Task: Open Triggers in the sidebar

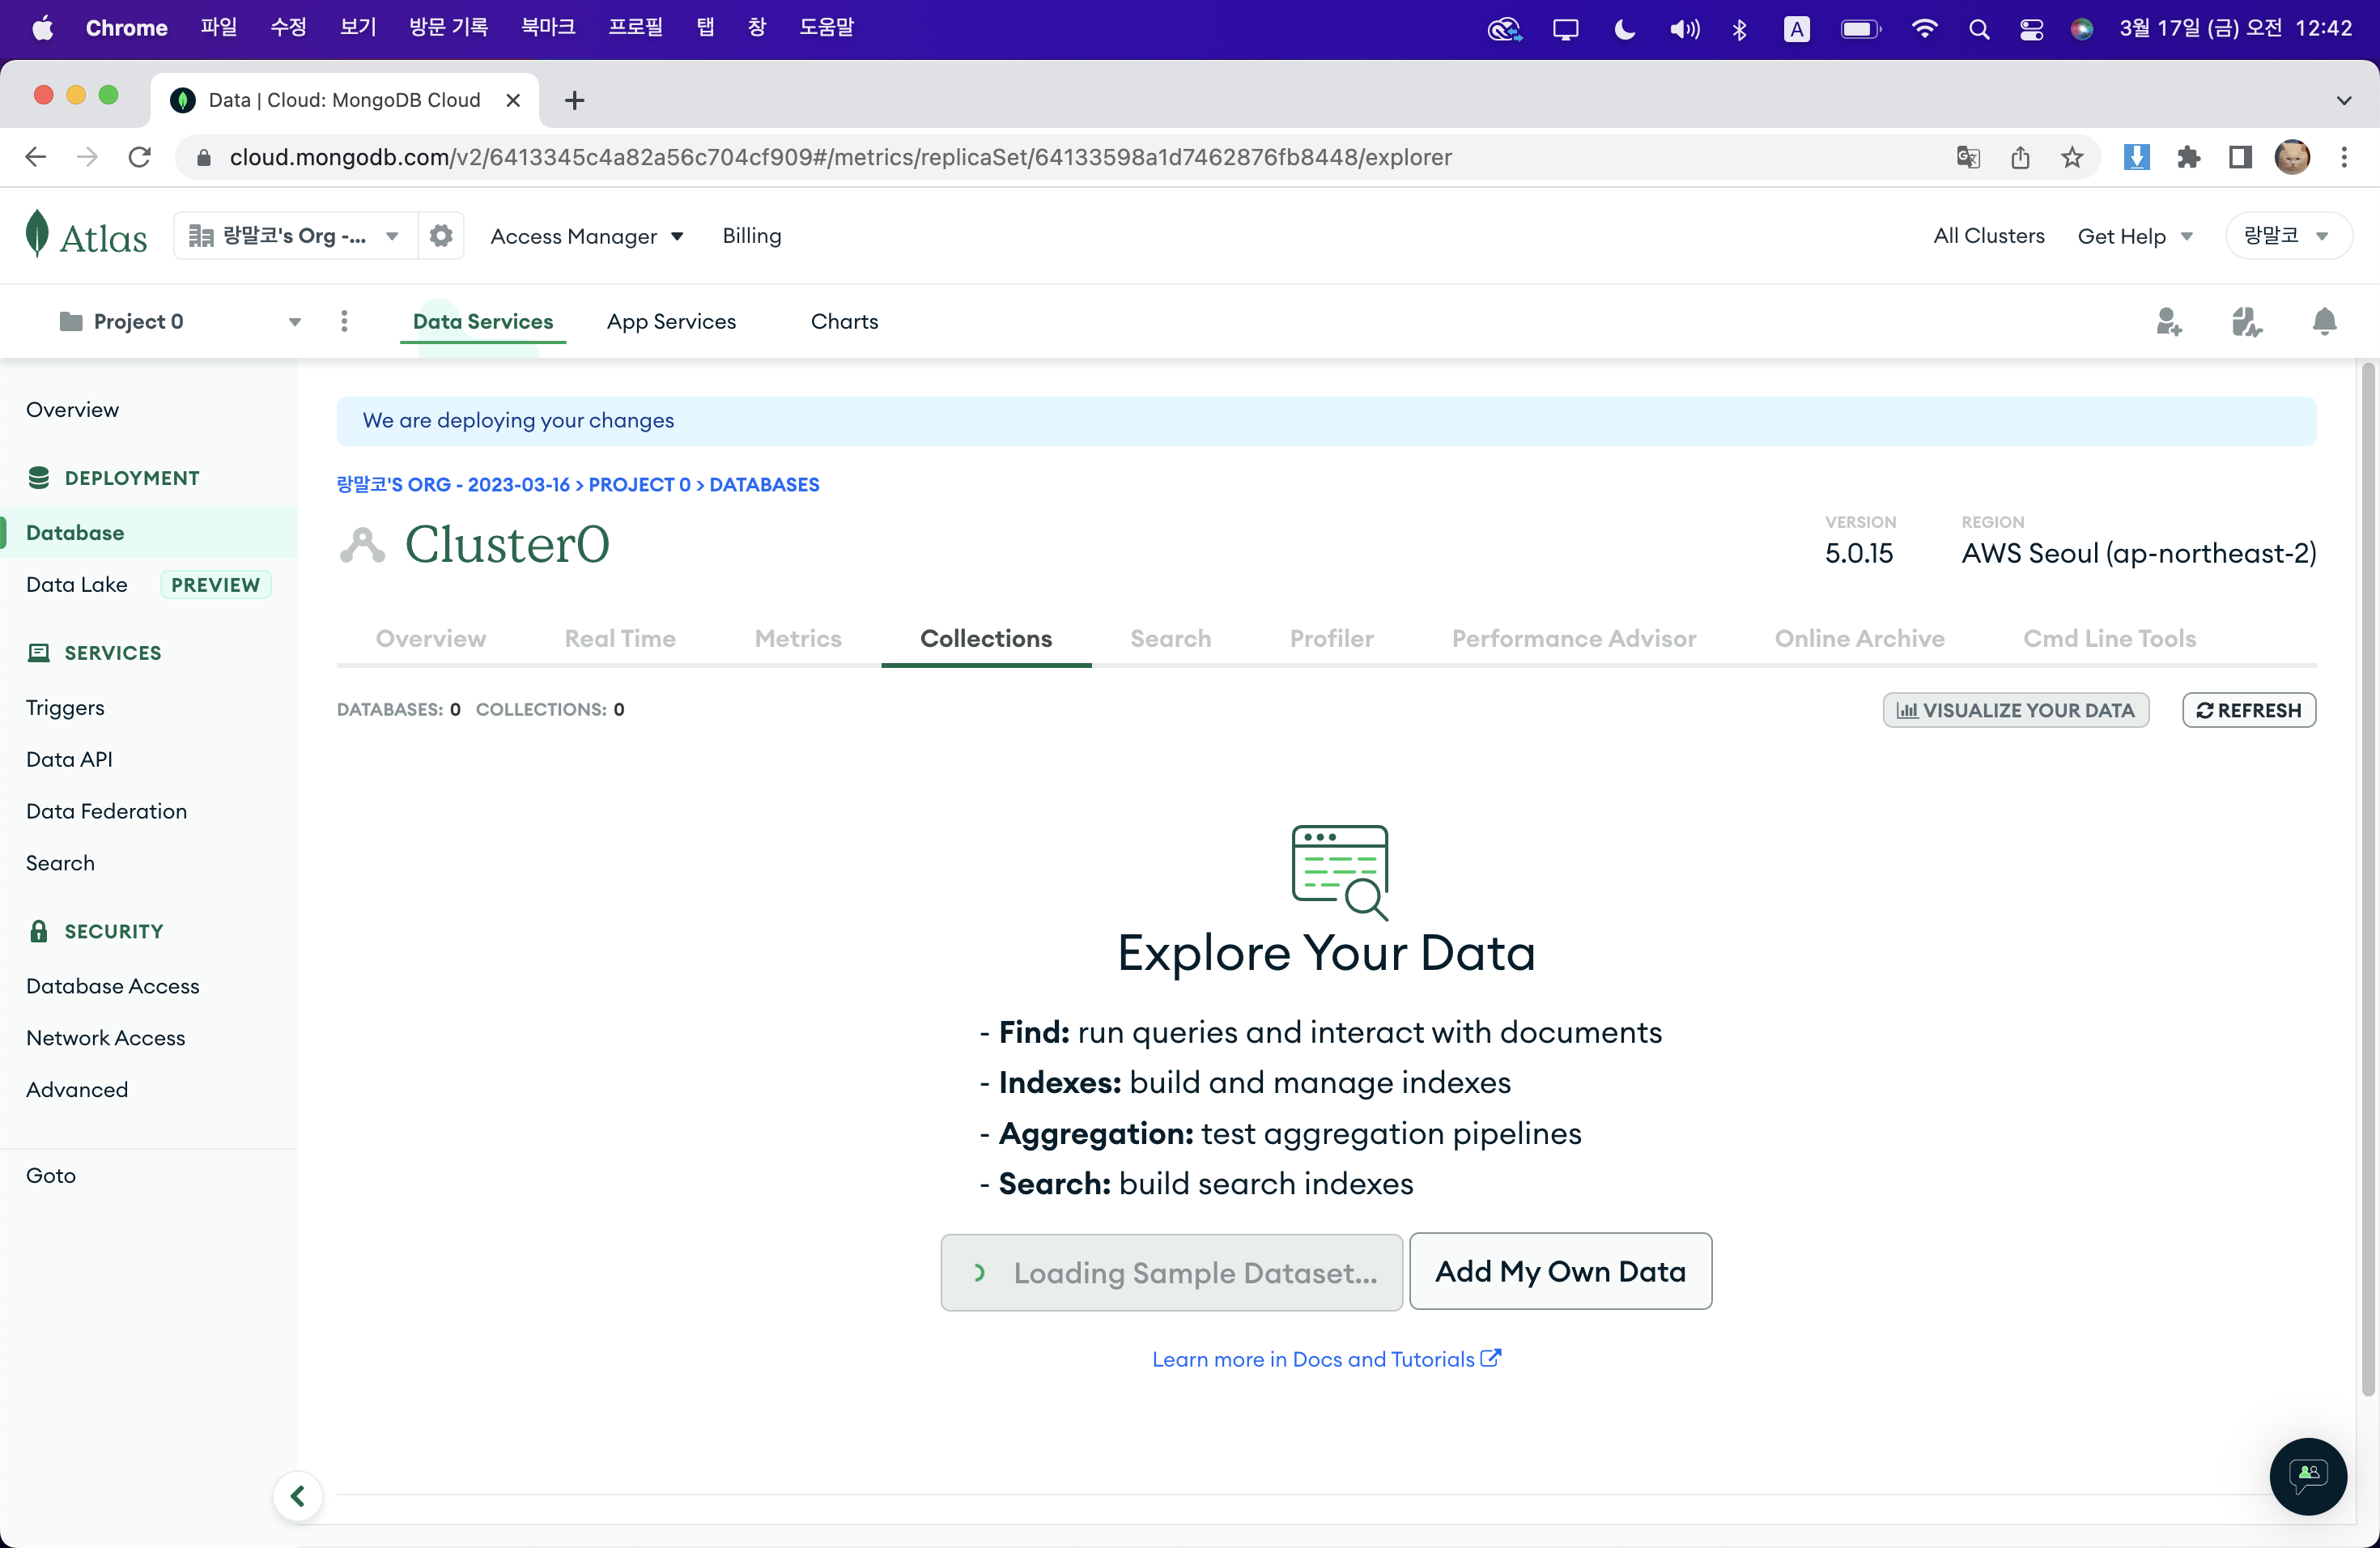Action: click(x=65, y=708)
